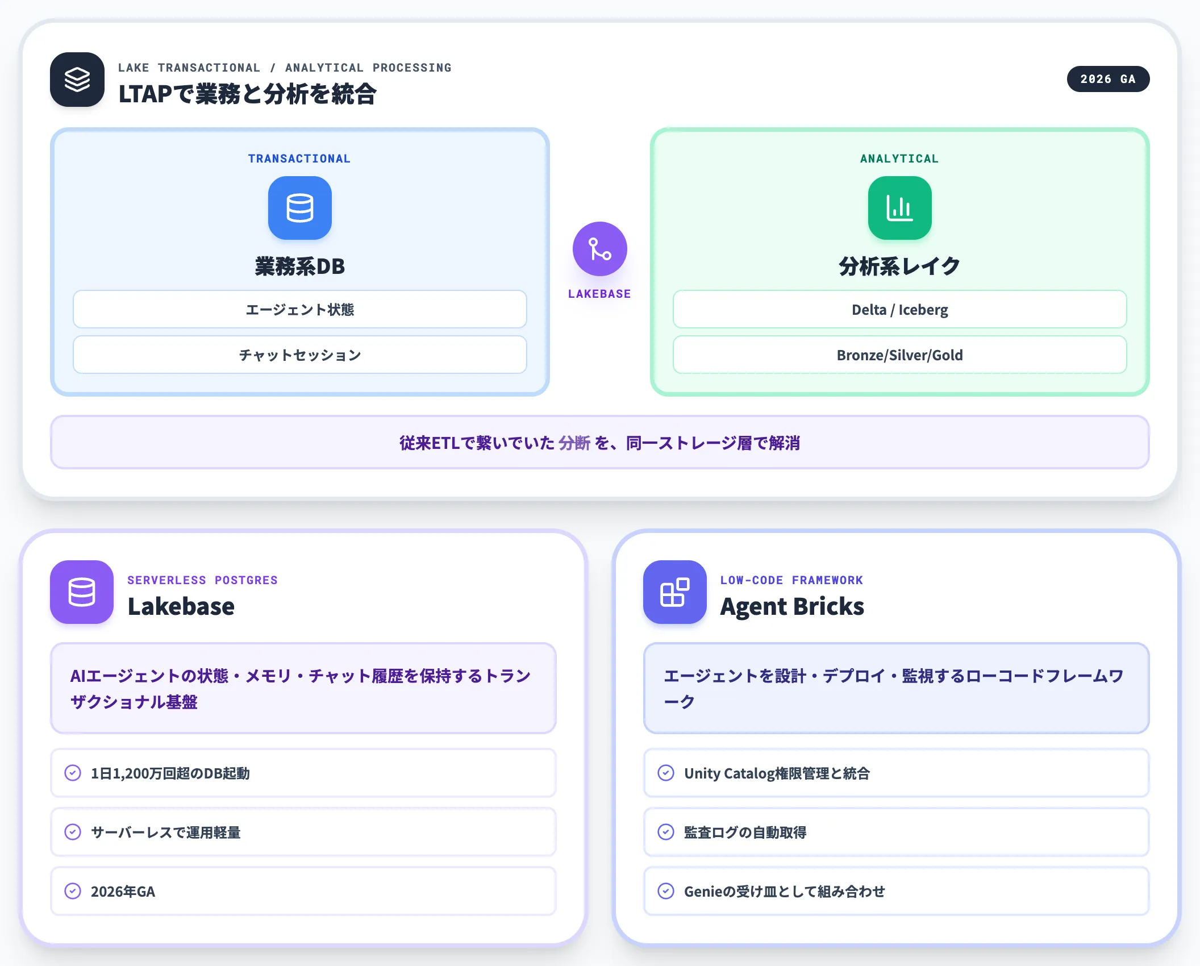Click the 1日1,200万回超のDB起動 text
Viewport: 1200px width, 966px height.
[170, 773]
